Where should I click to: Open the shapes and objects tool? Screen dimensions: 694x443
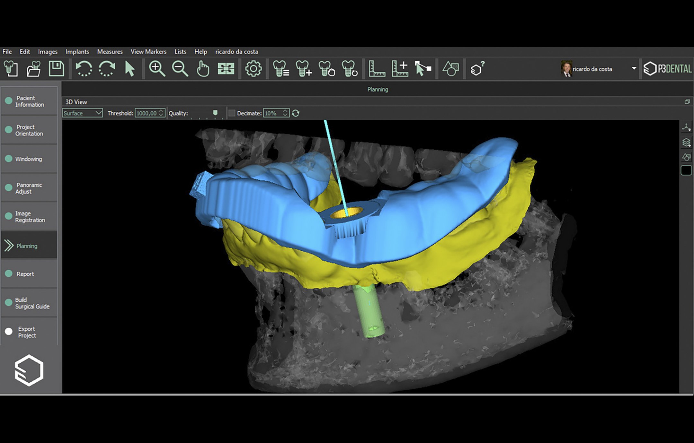(x=450, y=69)
